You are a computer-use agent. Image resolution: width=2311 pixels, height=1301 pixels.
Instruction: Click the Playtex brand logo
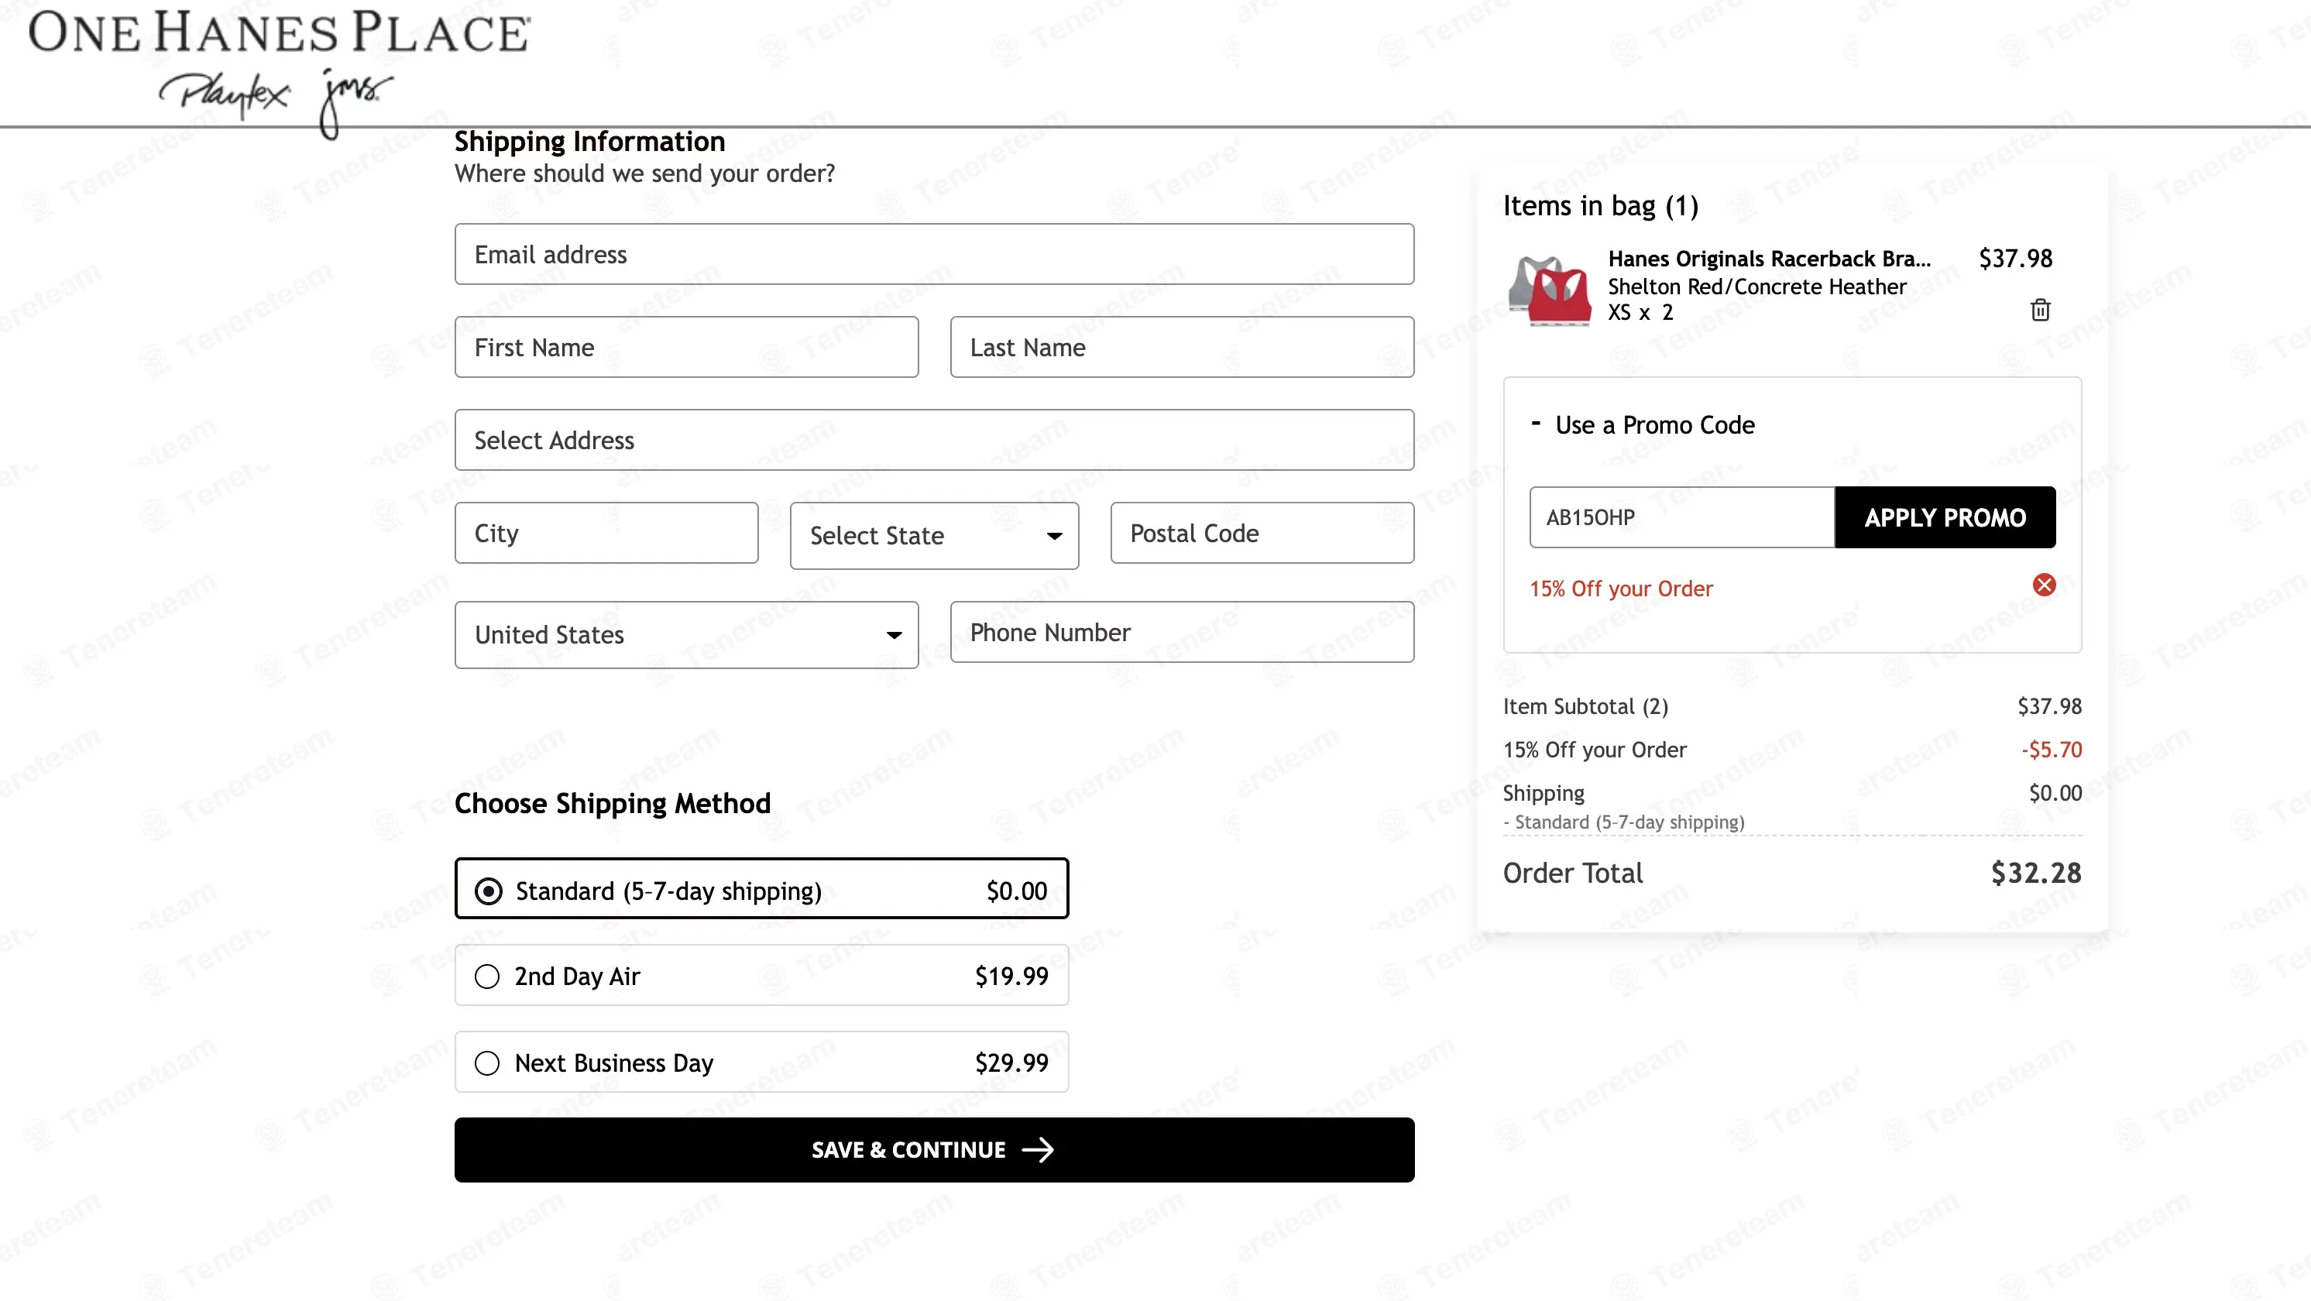225,95
